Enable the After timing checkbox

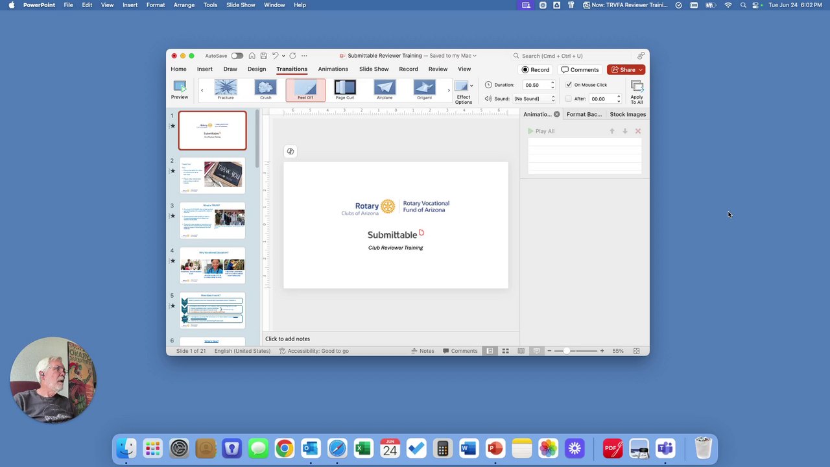coord(569,99)
